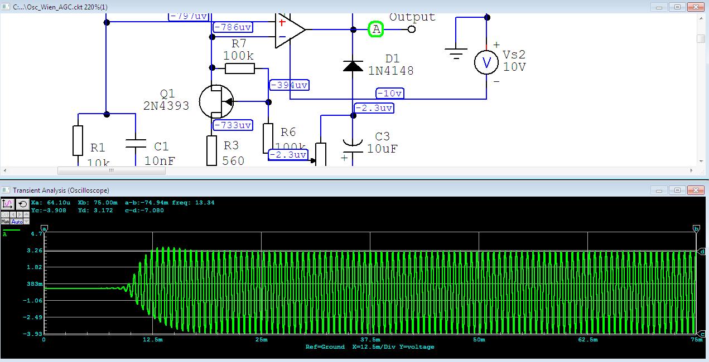Screen dimensions: 709x362
Task: Select capacitor C1 symbol
Action: (x=135, y=144)
